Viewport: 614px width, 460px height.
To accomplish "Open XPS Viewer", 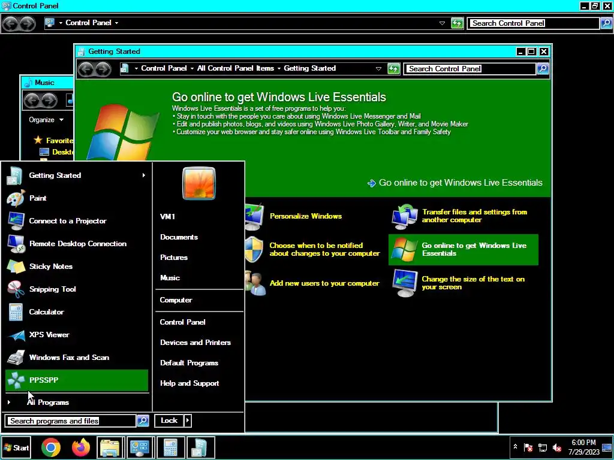I will pos(77,334).
